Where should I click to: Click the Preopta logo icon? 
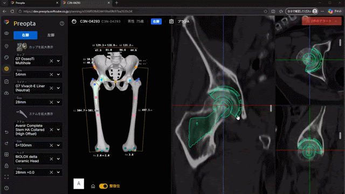point(6,22)
